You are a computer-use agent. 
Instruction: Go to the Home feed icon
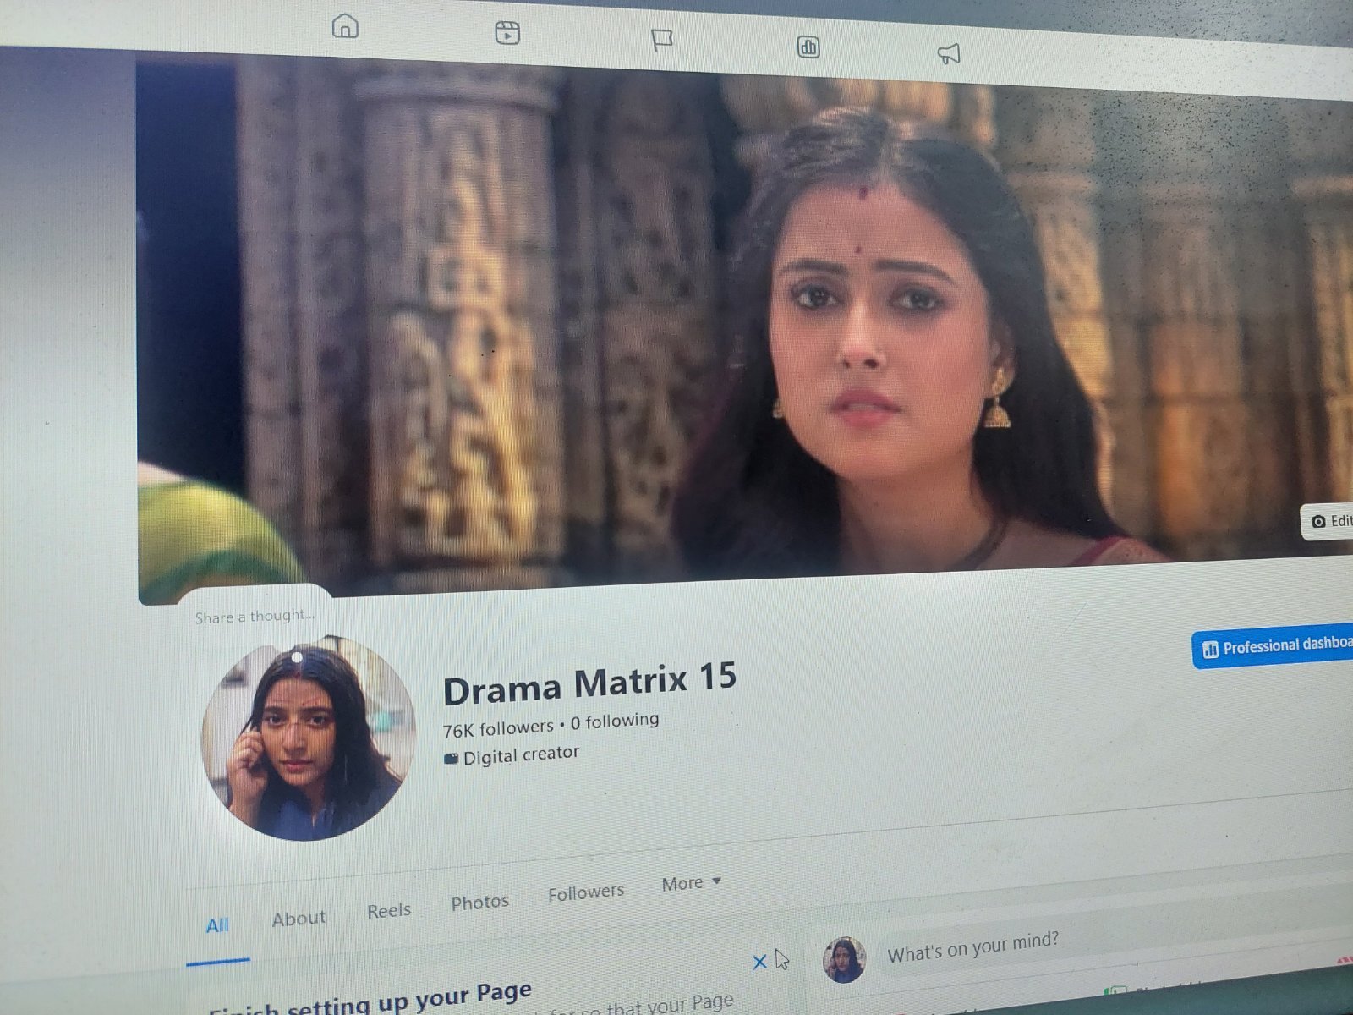pyautogui.click(x=345, y=26)
